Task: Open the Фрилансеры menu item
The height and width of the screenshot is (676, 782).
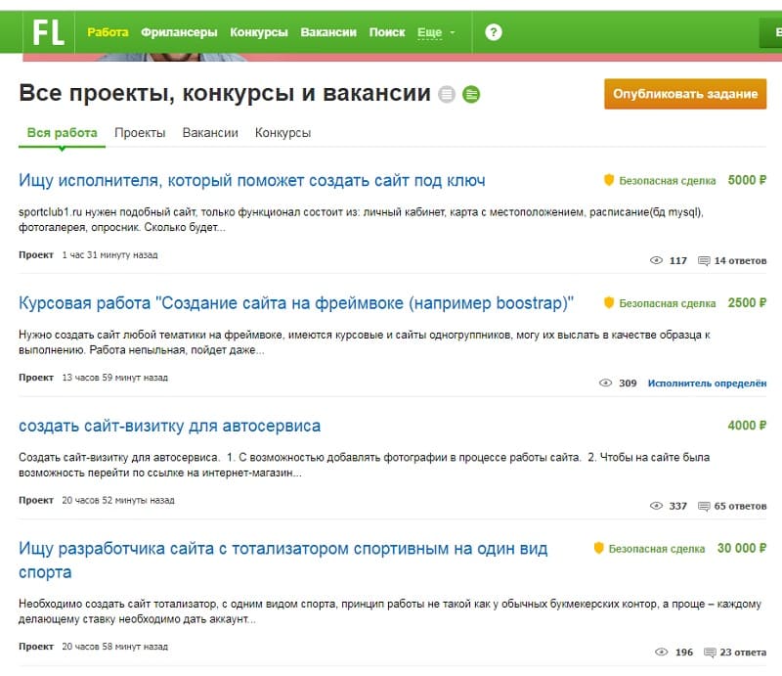Action: tap(179, 32)
